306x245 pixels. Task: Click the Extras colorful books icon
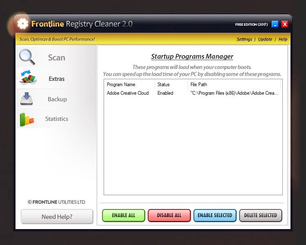28,78
